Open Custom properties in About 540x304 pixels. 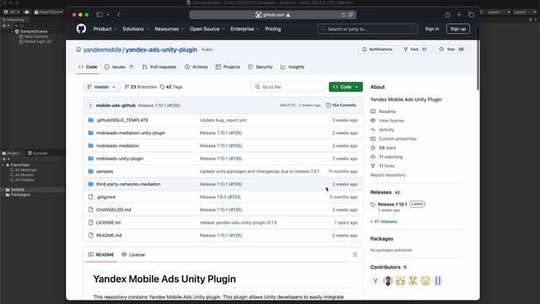(x=394, y=138)
